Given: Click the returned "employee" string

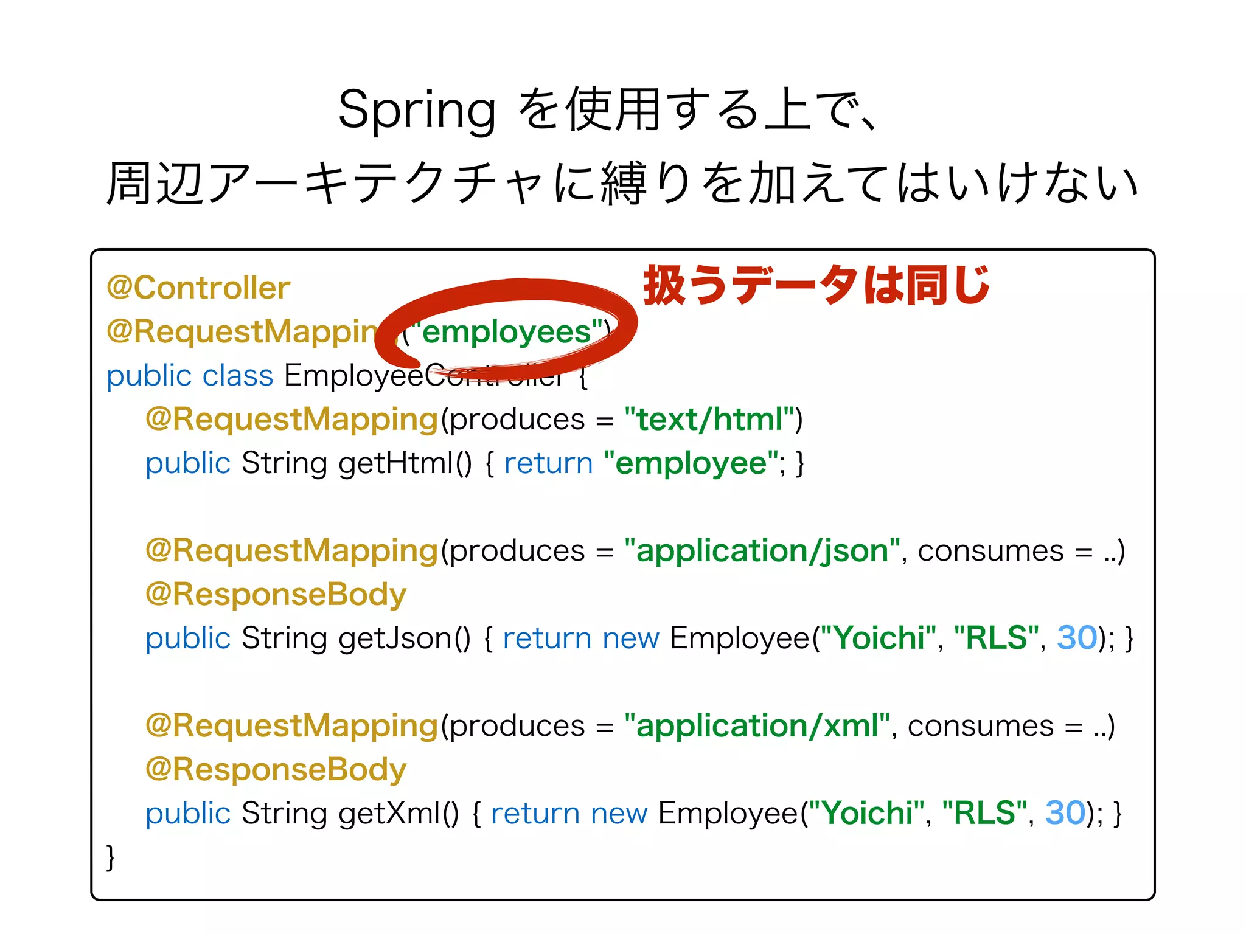Looking at the screenshot, I should pos(691,464).
